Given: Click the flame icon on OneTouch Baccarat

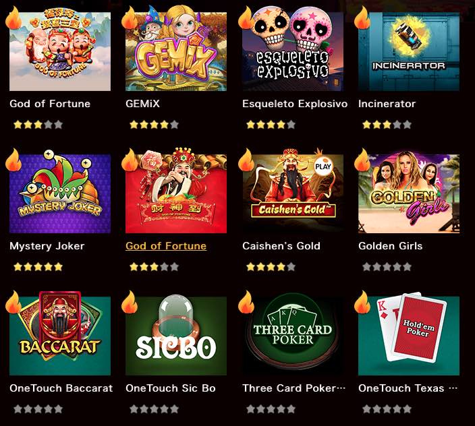Looking at the screenshot, I should coord(13,302).
